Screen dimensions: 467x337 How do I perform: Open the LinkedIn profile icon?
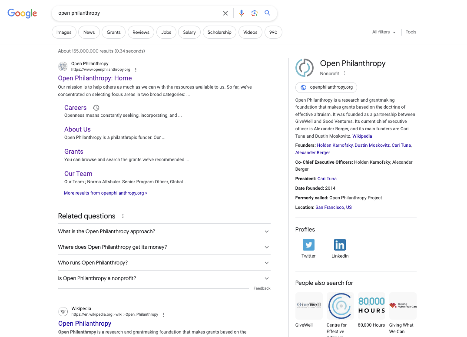pyautogui.click(x=340, y=244)
